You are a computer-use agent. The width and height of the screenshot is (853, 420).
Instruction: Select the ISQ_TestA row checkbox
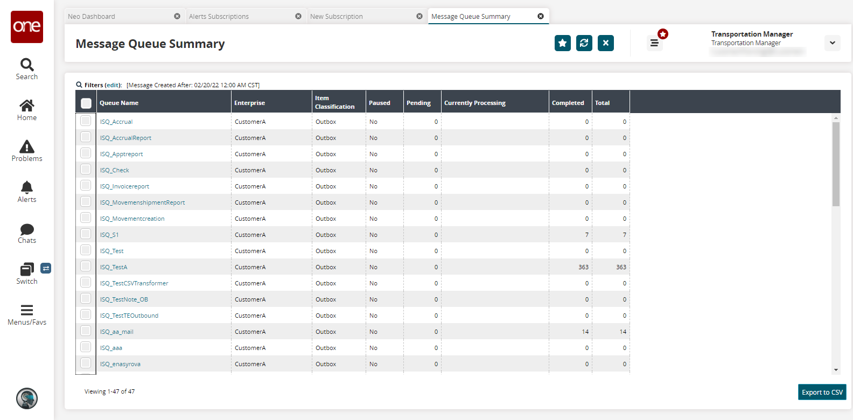pos(86,267)
